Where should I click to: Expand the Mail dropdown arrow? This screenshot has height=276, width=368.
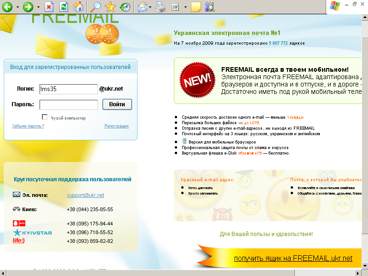point(150,7)
